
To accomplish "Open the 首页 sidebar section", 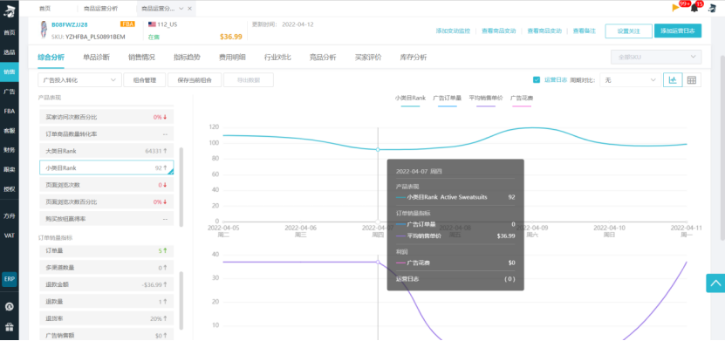I will pos(10,33).
